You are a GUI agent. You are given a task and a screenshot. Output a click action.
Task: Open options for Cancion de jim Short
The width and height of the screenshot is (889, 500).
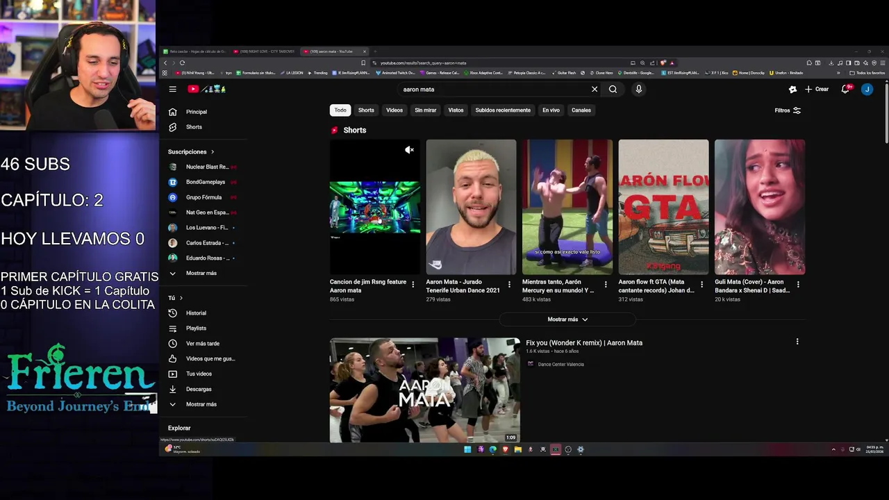413,285
